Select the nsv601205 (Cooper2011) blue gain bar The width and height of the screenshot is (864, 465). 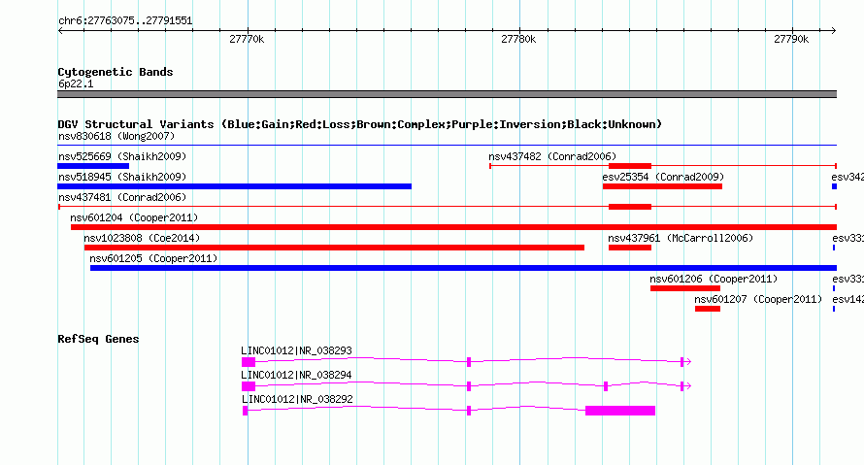(463, 268)
